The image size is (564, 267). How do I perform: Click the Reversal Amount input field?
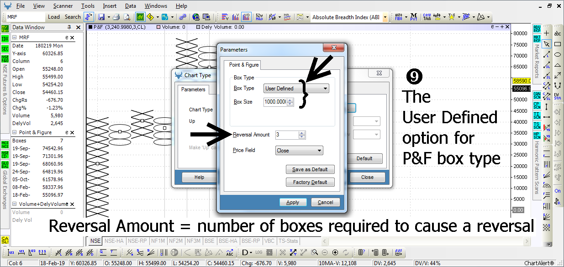click(x=286, y=135)
